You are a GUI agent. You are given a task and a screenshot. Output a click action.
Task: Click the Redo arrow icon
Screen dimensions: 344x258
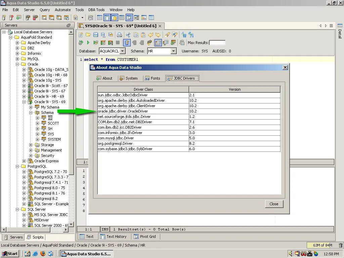[158, 35]
